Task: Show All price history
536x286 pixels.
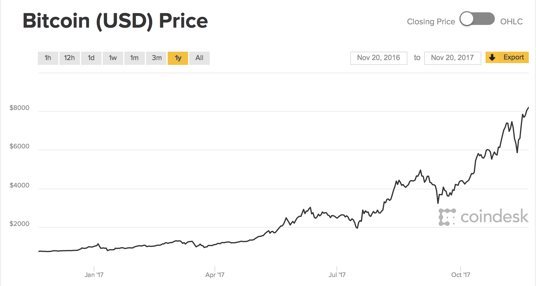Action: point(199,58)
